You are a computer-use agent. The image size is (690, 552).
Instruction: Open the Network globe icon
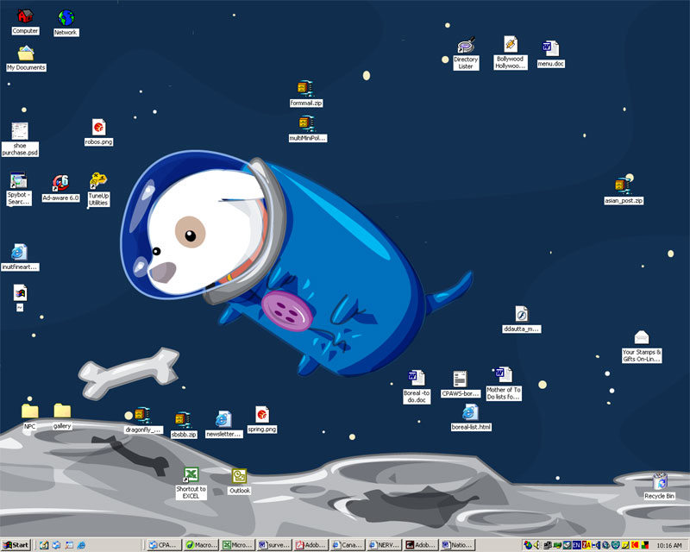point(66,18)
